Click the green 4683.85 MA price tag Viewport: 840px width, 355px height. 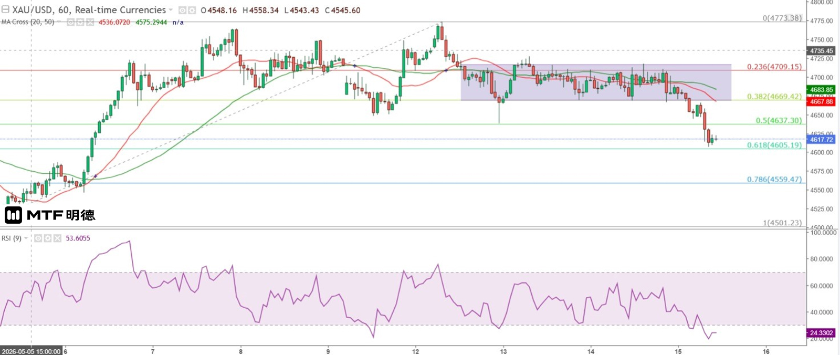pyautogui.click(x=821, y=90)
